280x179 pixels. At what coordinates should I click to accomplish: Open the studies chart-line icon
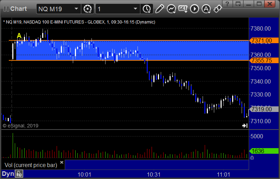[171, 9]
